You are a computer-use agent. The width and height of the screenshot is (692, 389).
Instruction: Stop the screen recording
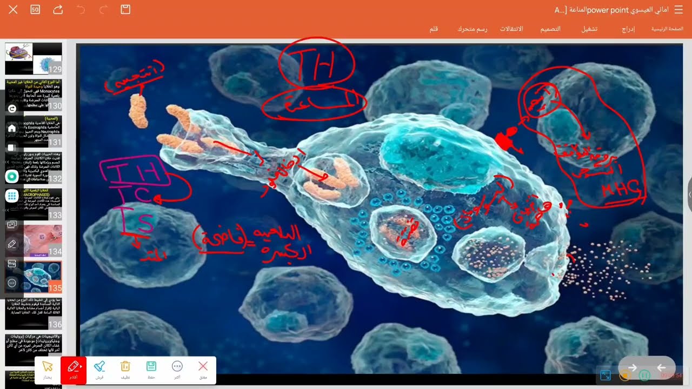(626, 375)
